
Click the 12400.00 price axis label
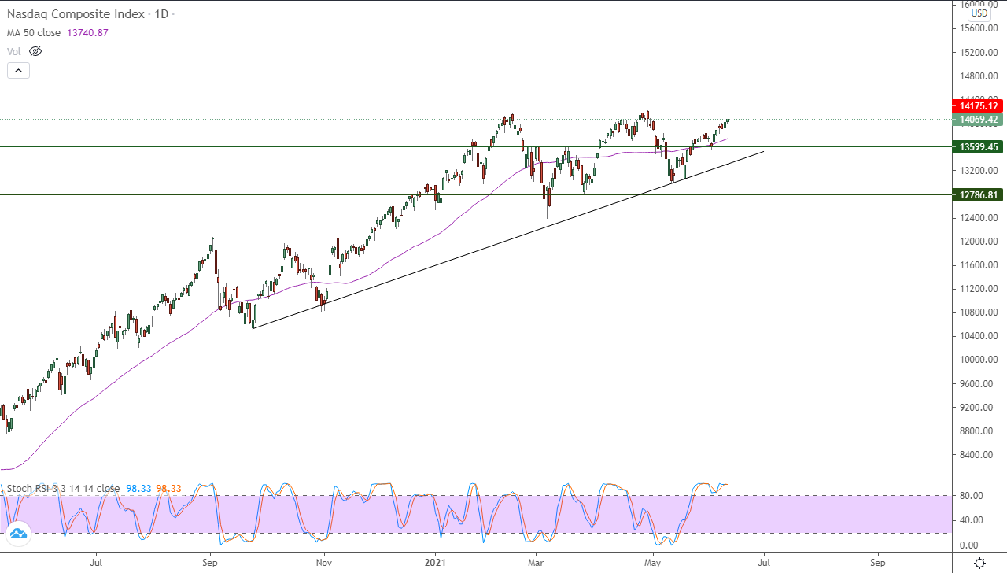(979, 218)
